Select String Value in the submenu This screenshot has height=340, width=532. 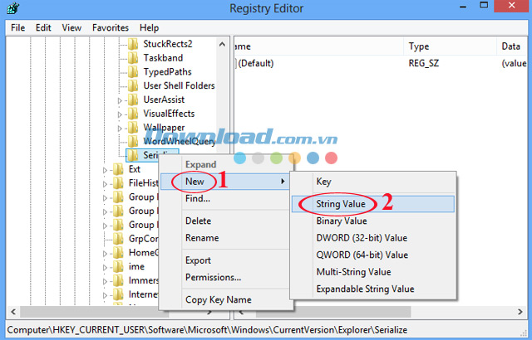373,204
